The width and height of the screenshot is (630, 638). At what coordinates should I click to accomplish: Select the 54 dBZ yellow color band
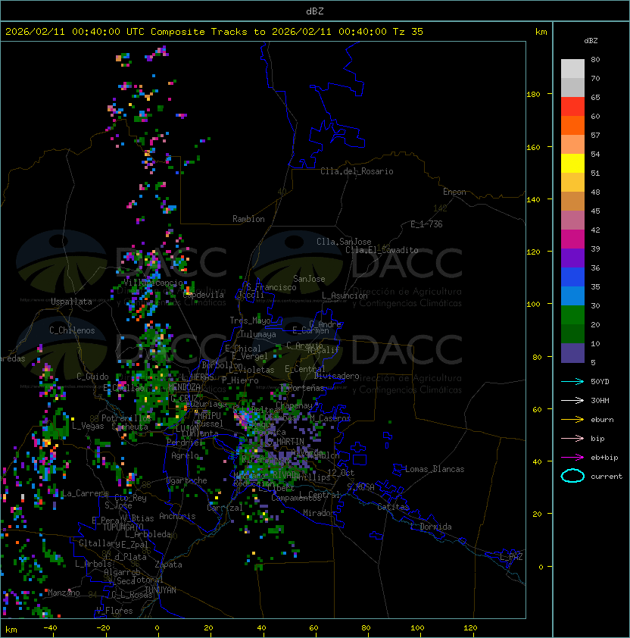(572, 163)
